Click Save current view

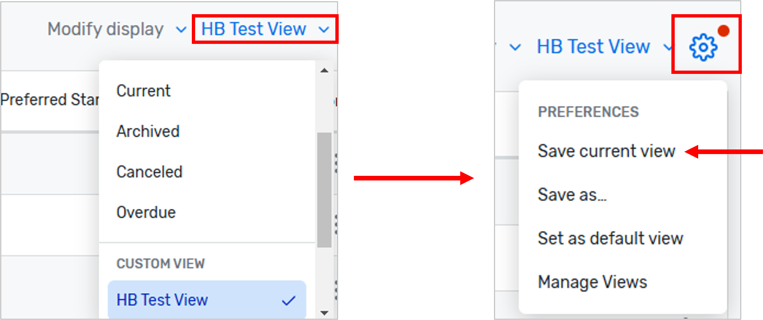[607, 151]
